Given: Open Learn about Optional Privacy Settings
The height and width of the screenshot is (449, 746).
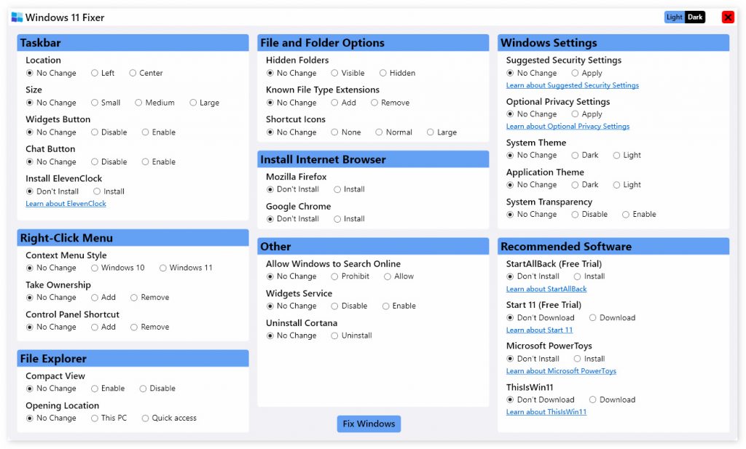Looking at the screenshot, I should pos(568,127).
